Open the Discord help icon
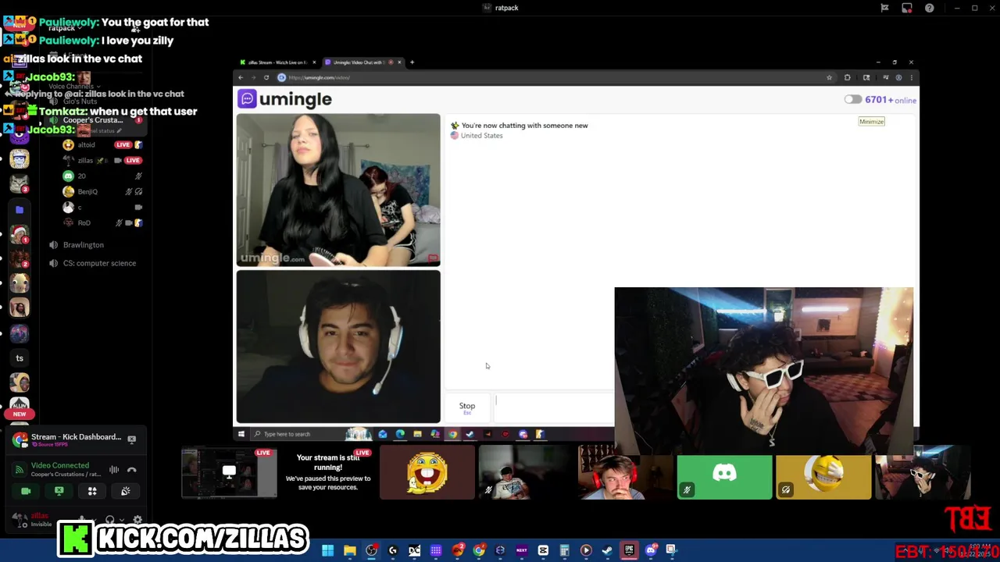This screenshot has width=1000, height=562. [929, 8]
